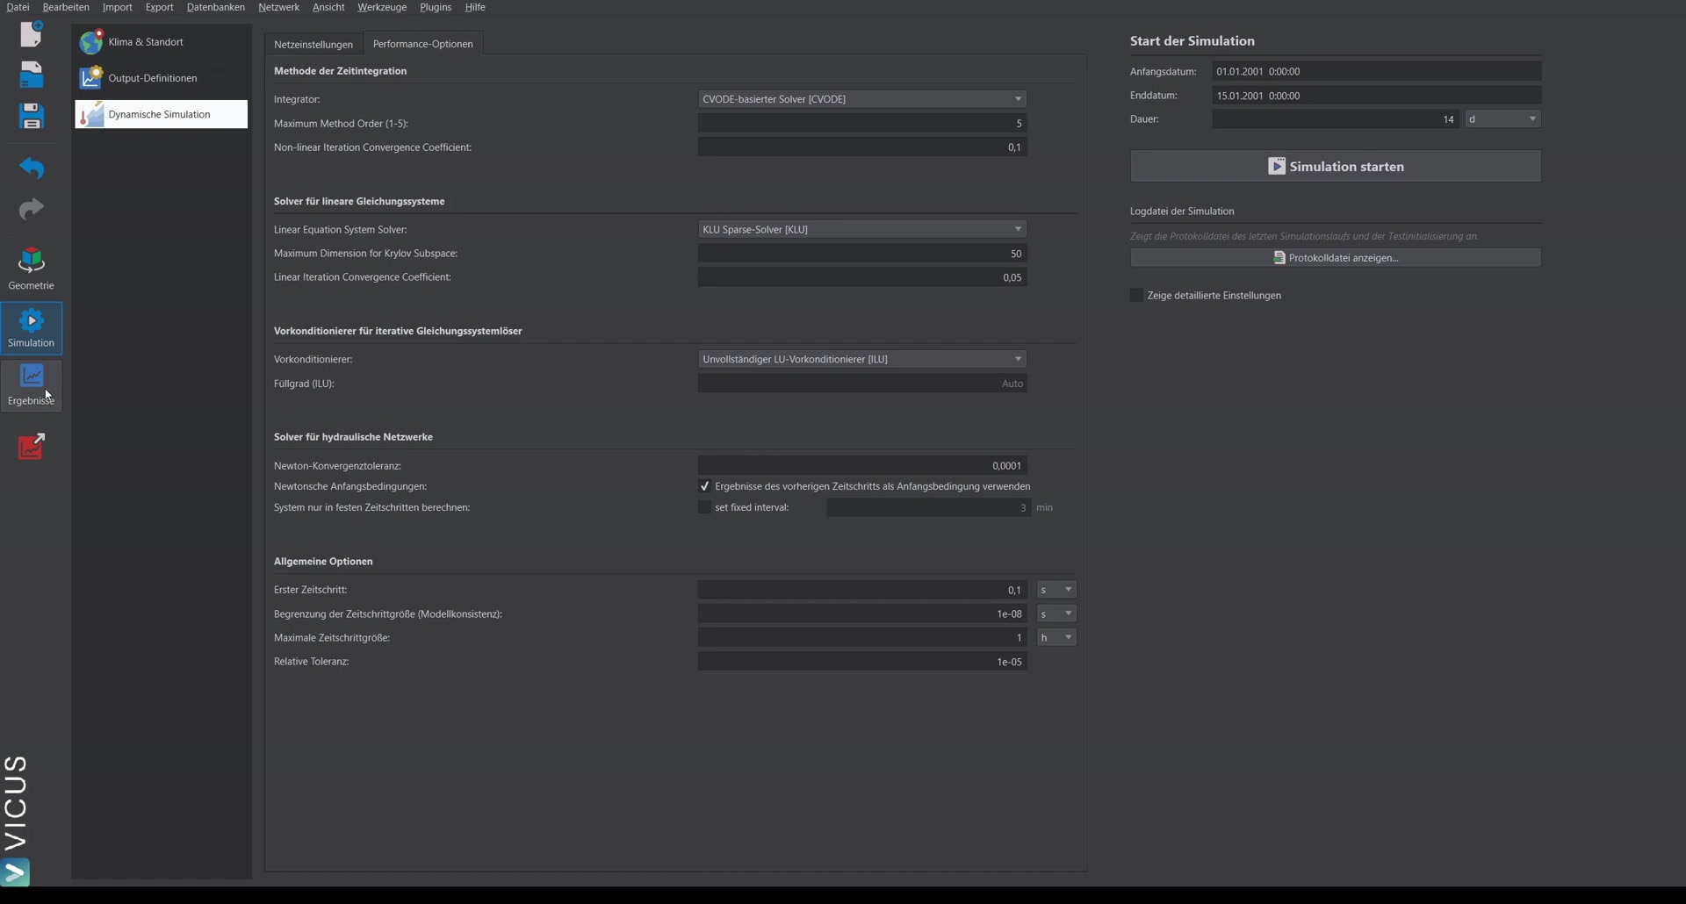The width and height of the screenshot is (1686, 904).
Task: Select the Performance-Optionen tab
Action: point(422,44)
